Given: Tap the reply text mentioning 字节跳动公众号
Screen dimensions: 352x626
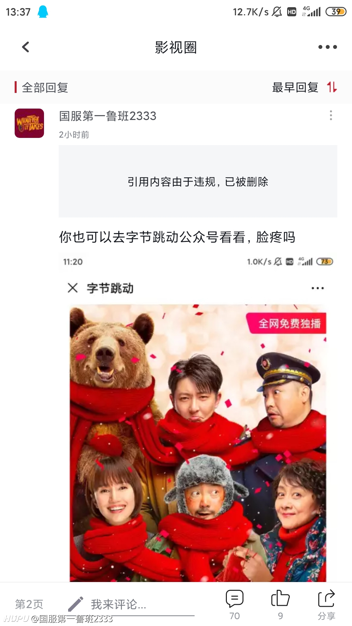Looking at the screenshot, I should click(177, 237).
